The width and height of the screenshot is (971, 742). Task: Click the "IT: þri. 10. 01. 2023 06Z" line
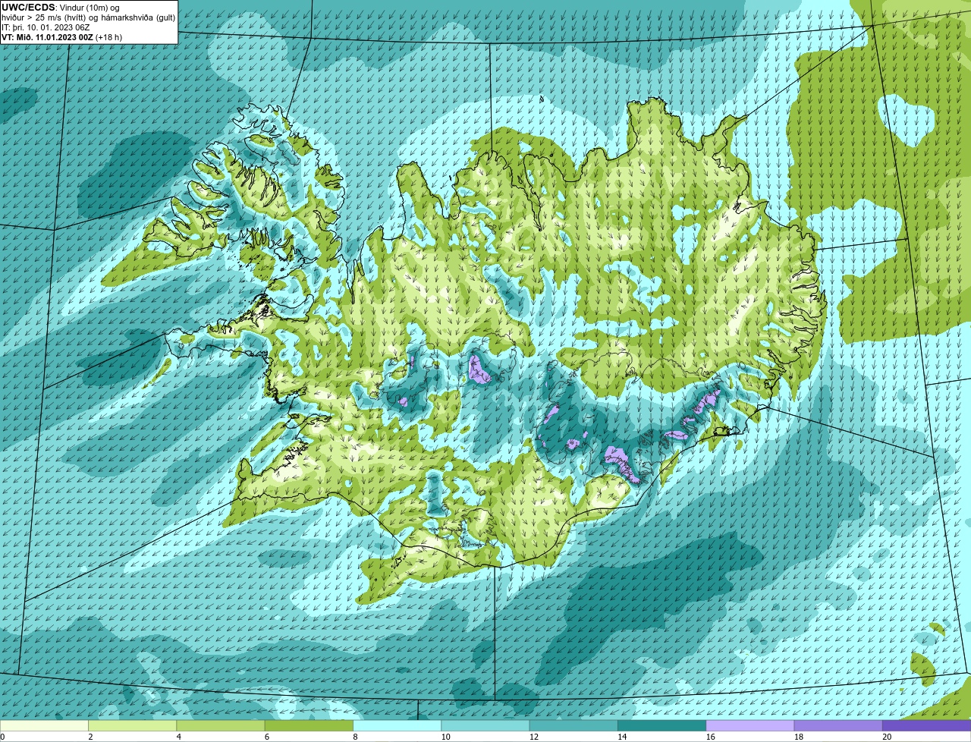[x=46, y=27]
